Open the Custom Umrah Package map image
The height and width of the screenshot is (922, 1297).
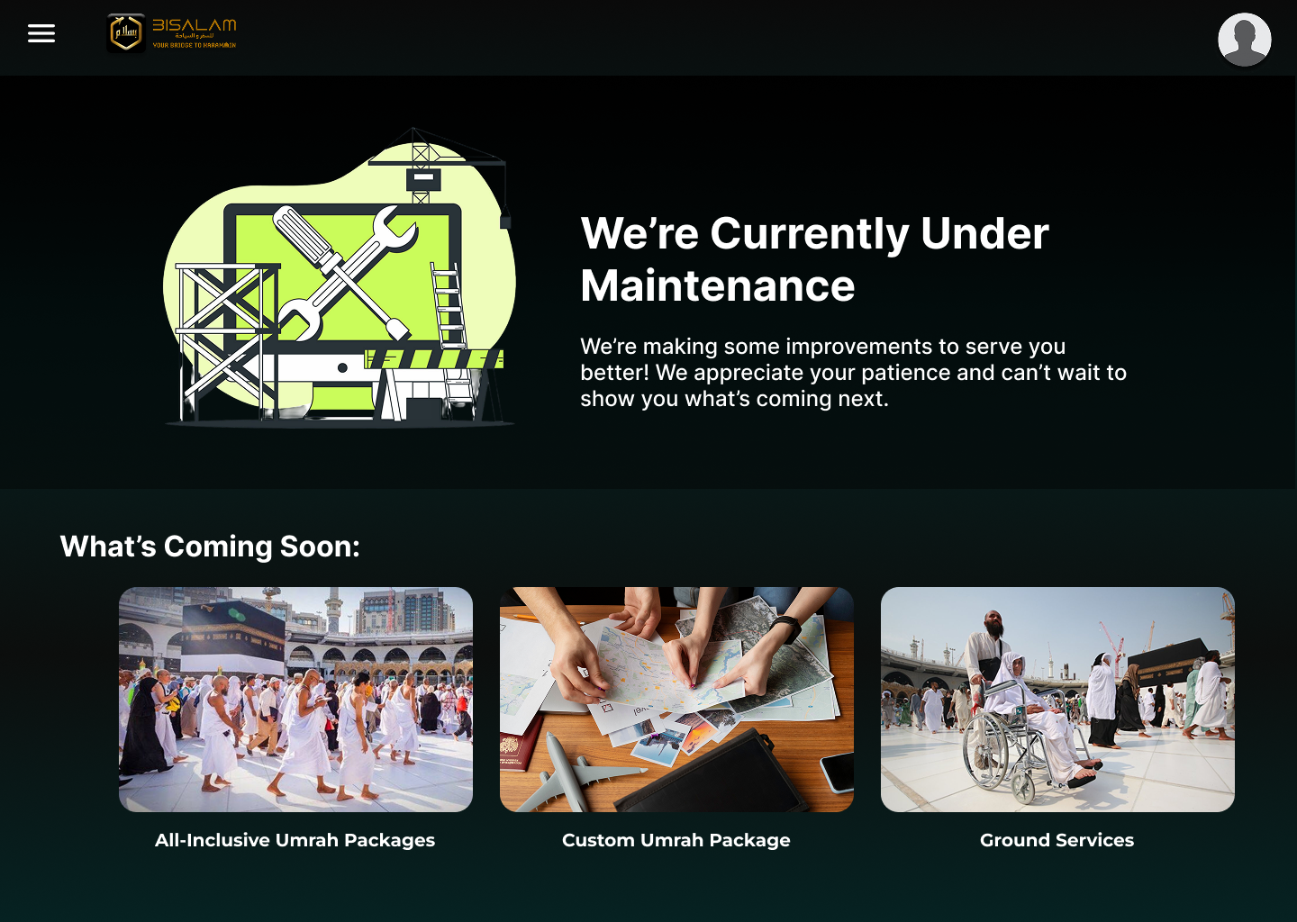[x=676, y=699]
